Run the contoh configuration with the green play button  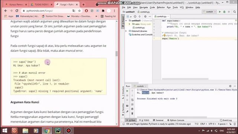click(220, 12)
